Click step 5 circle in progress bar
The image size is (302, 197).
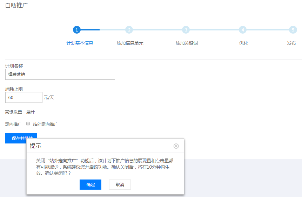(293, 30)
